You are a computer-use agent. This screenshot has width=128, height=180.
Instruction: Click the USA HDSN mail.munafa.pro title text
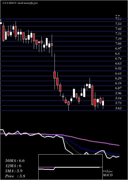pos(20,3)
